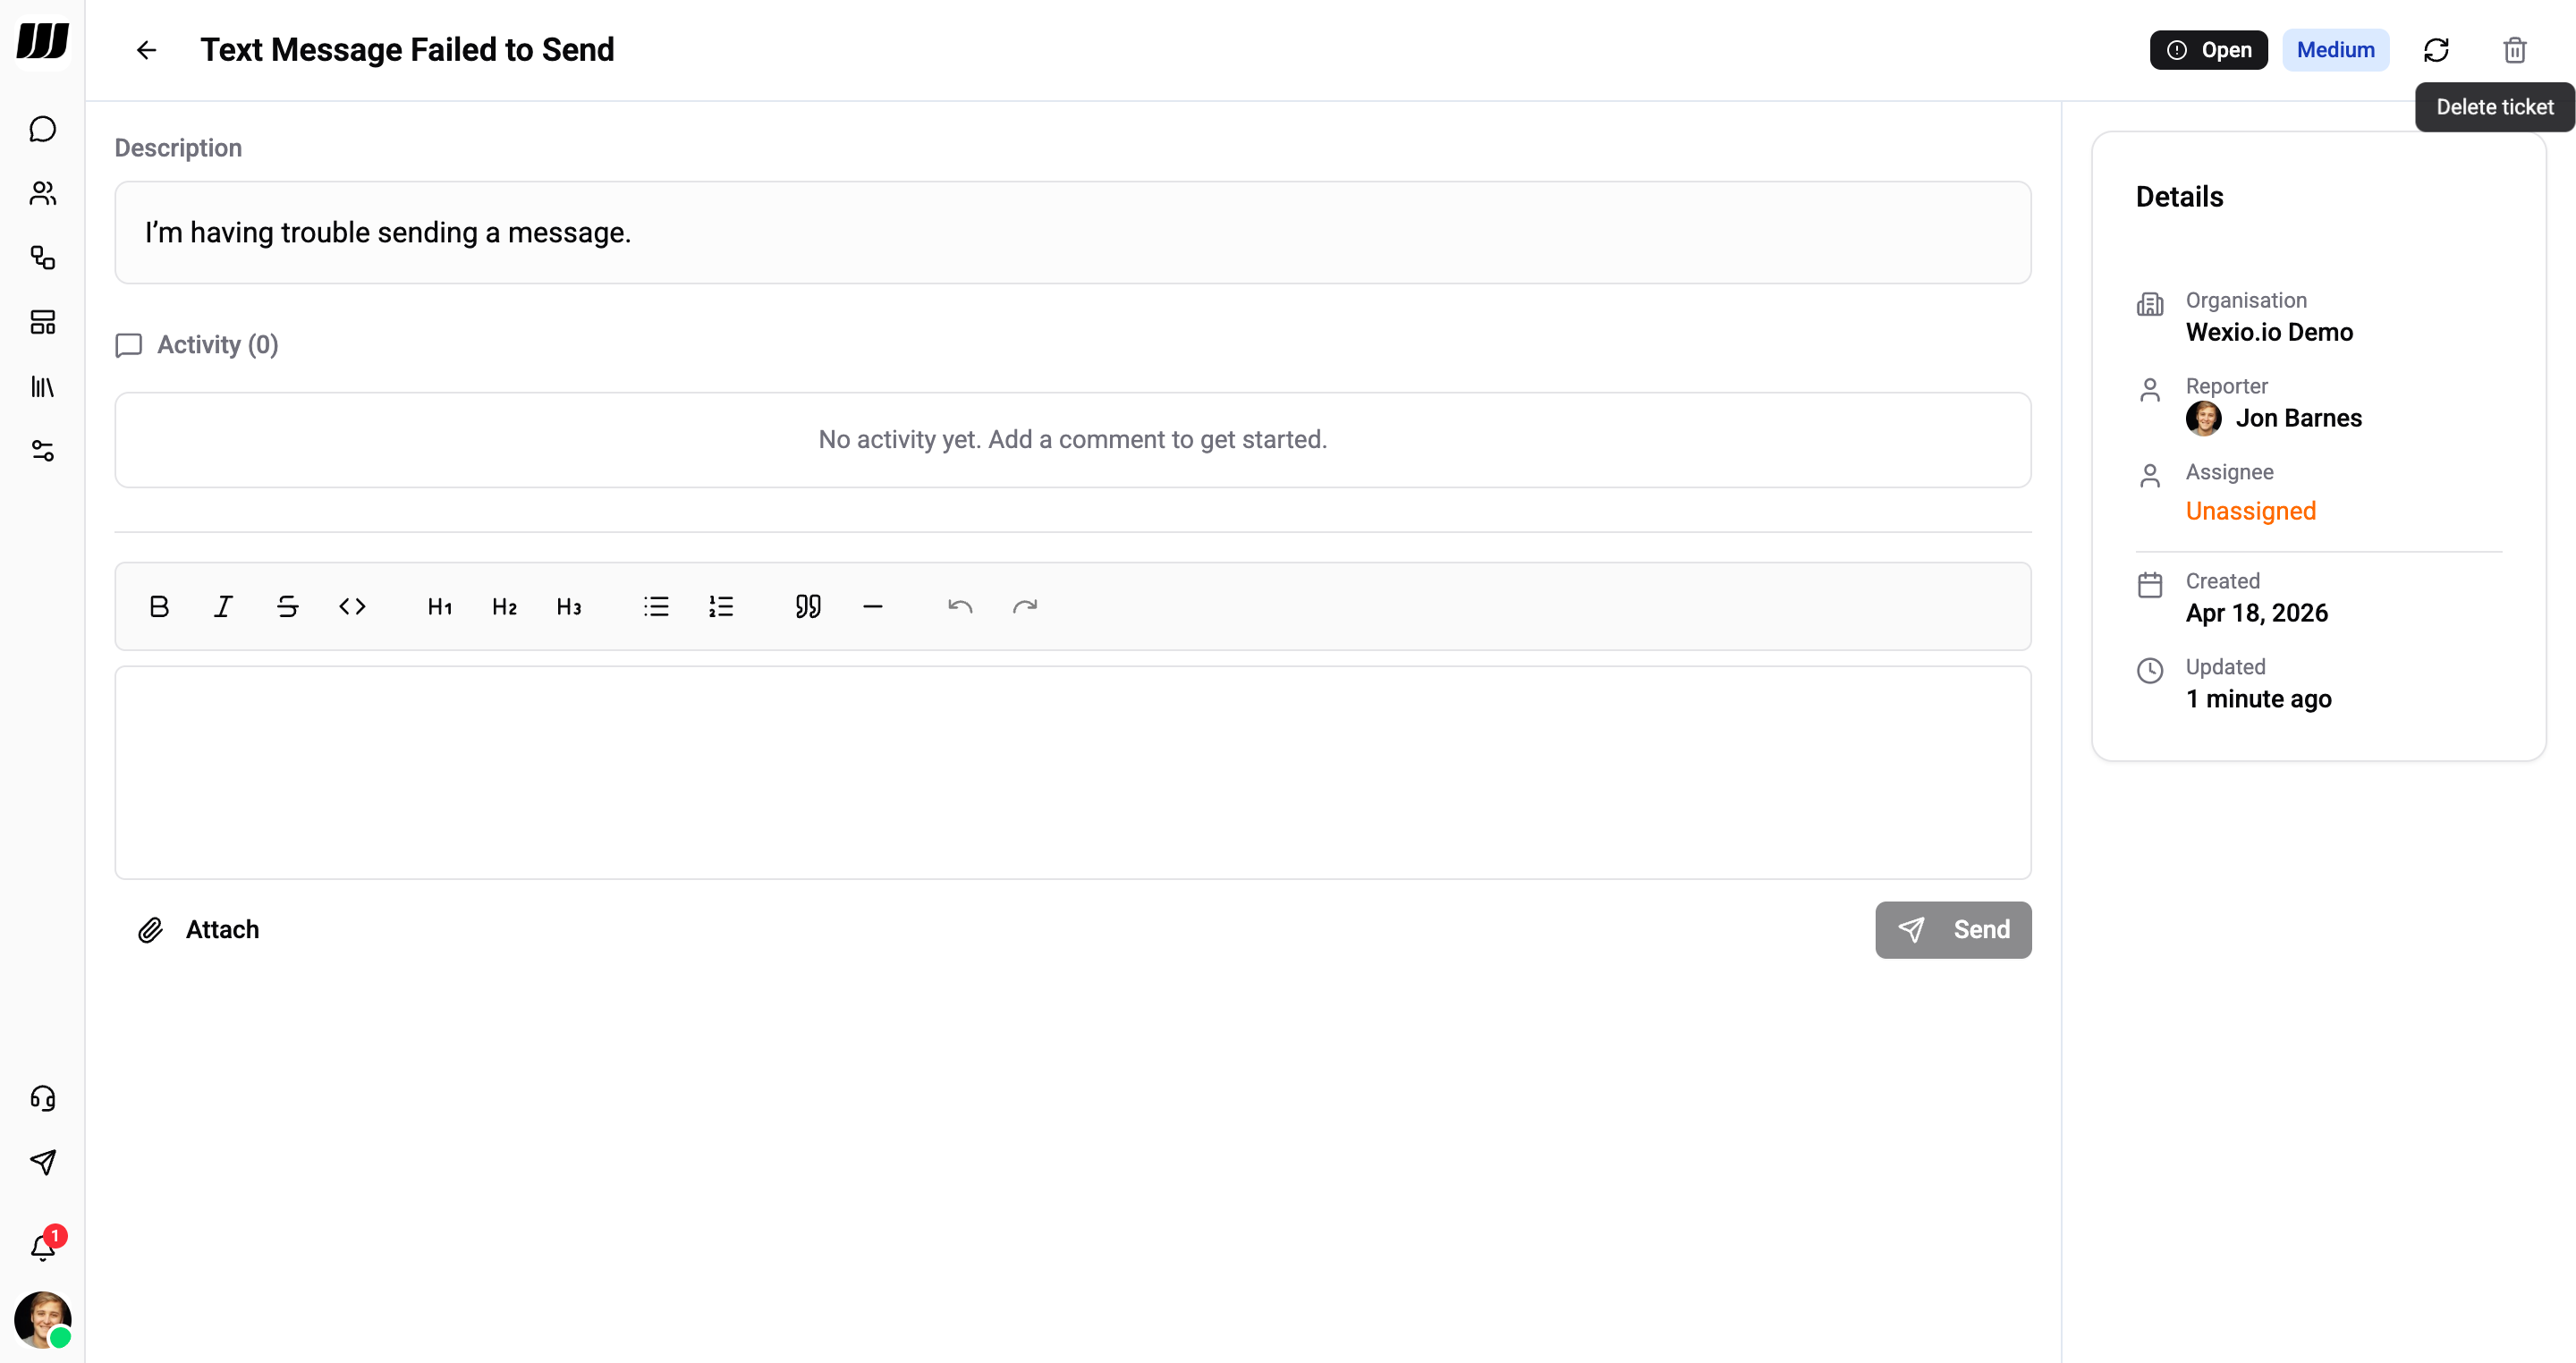Open the contacts people sidebar icon
The height and width of the screenshot is (1363, 2576).
pyautogui.click(x=42, y=193)
